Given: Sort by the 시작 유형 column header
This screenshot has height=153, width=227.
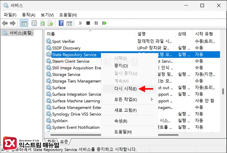Looking at the screenshot, I should pos(206,34).
